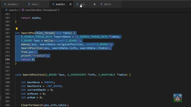
Task: Click 'S_HASHTABLE *table' parameter
Action: click(112, 75)
